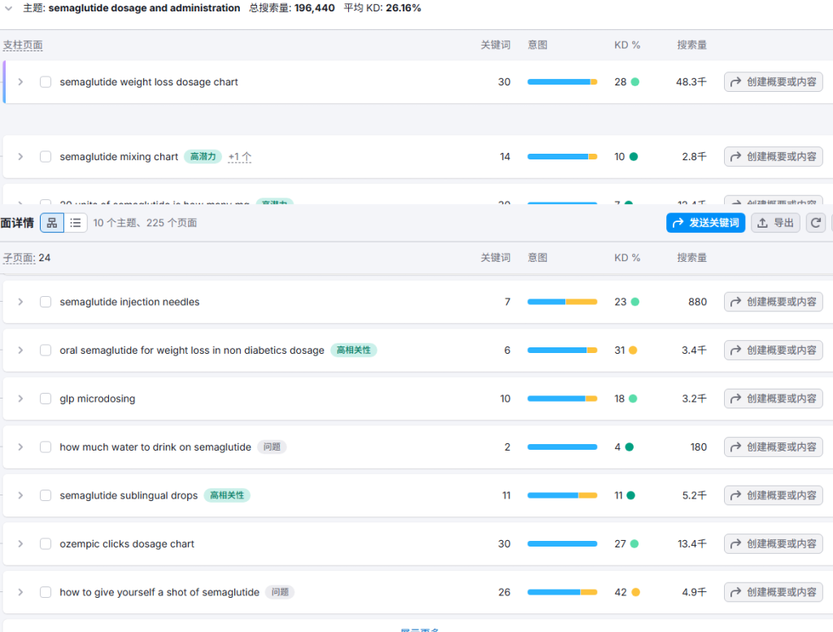833x632 pixels.
Task: Click semaglutide injection needles title
Action: click(129, 302)
